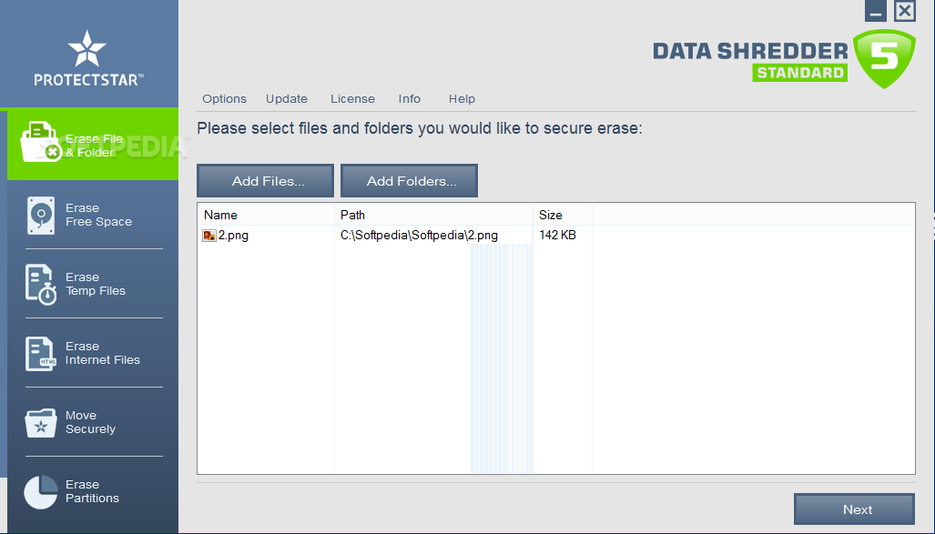Click the Protectstar star logo
The image size is (935, 534).
coord(87,48)
